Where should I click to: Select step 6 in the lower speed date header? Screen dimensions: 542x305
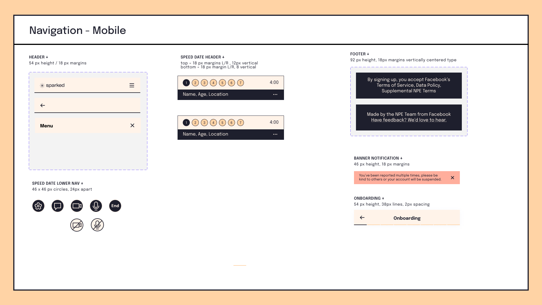[231, 123]
